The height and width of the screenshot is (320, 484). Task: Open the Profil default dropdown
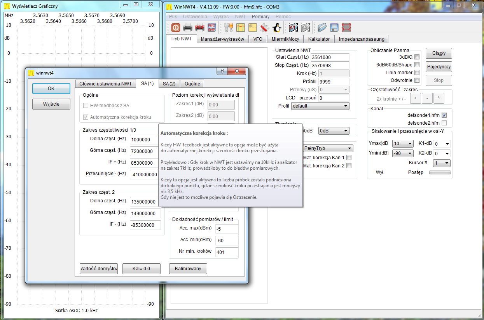click(320, 106)
